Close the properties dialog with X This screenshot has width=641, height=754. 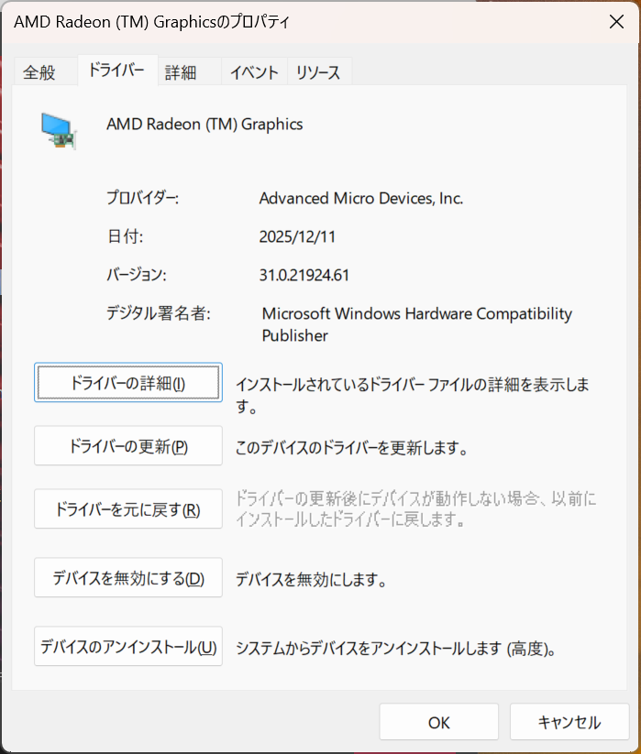point(616,23)
